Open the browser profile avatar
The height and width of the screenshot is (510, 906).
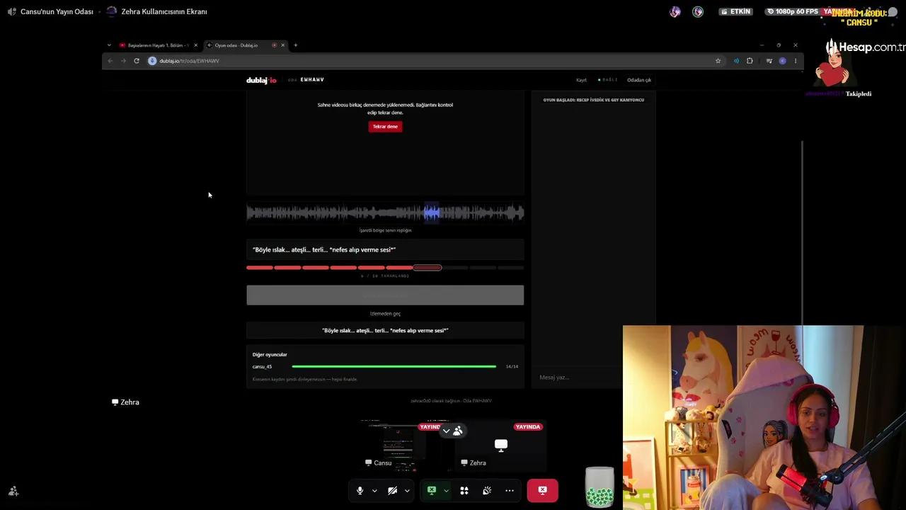(x=782, y=61)
